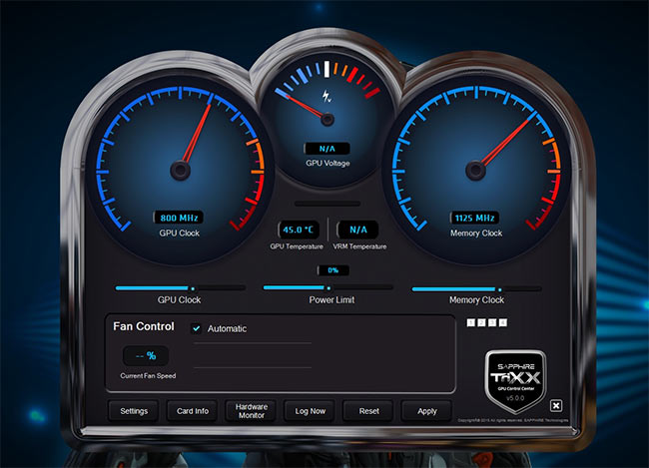Click the Power Limit slider handle

(x=328, y=287)
